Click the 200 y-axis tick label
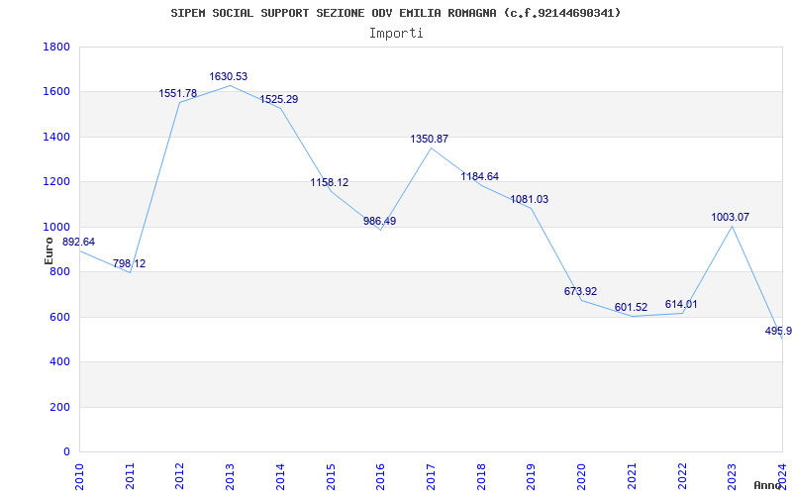The height and width of the screenshot is (495, 792). [x=59, y=407]
